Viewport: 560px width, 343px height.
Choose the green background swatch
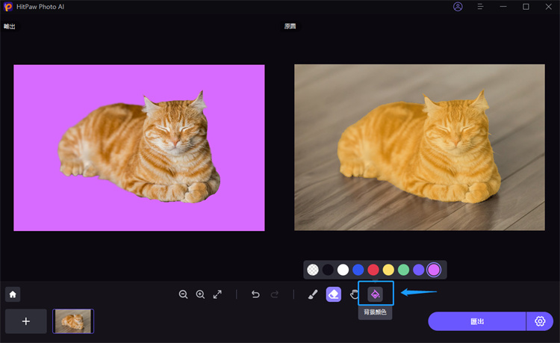(403, 270)
